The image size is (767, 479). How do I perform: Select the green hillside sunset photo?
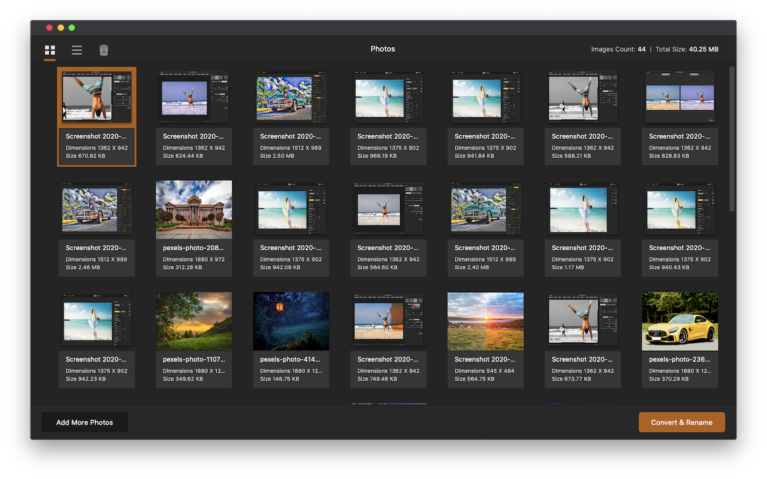click(x=194, y=322)
